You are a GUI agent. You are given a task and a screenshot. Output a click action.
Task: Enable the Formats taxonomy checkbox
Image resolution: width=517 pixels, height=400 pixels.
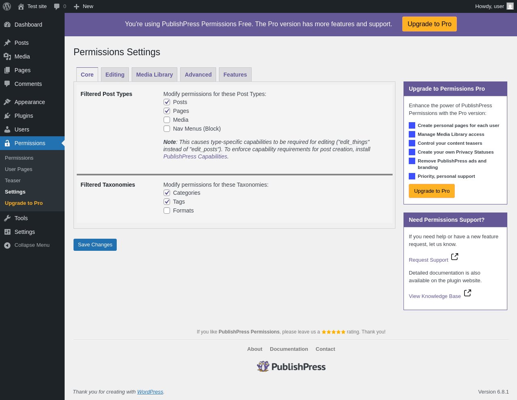(167, 210)
